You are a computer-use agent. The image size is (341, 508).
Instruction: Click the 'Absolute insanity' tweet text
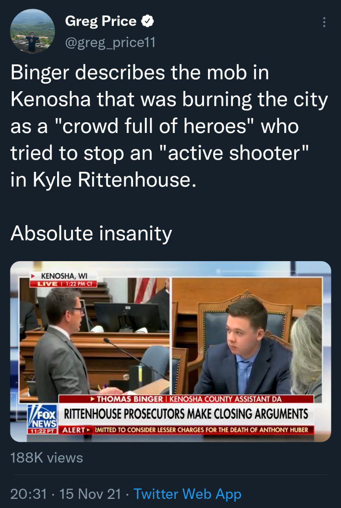[91, 233]
